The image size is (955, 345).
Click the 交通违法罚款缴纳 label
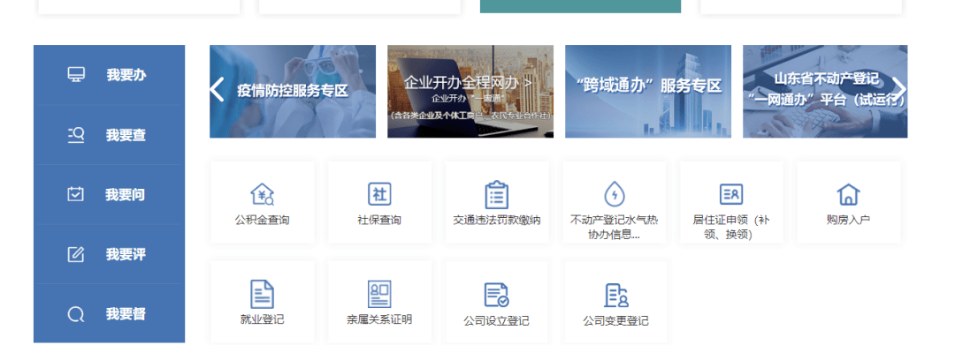497,220
